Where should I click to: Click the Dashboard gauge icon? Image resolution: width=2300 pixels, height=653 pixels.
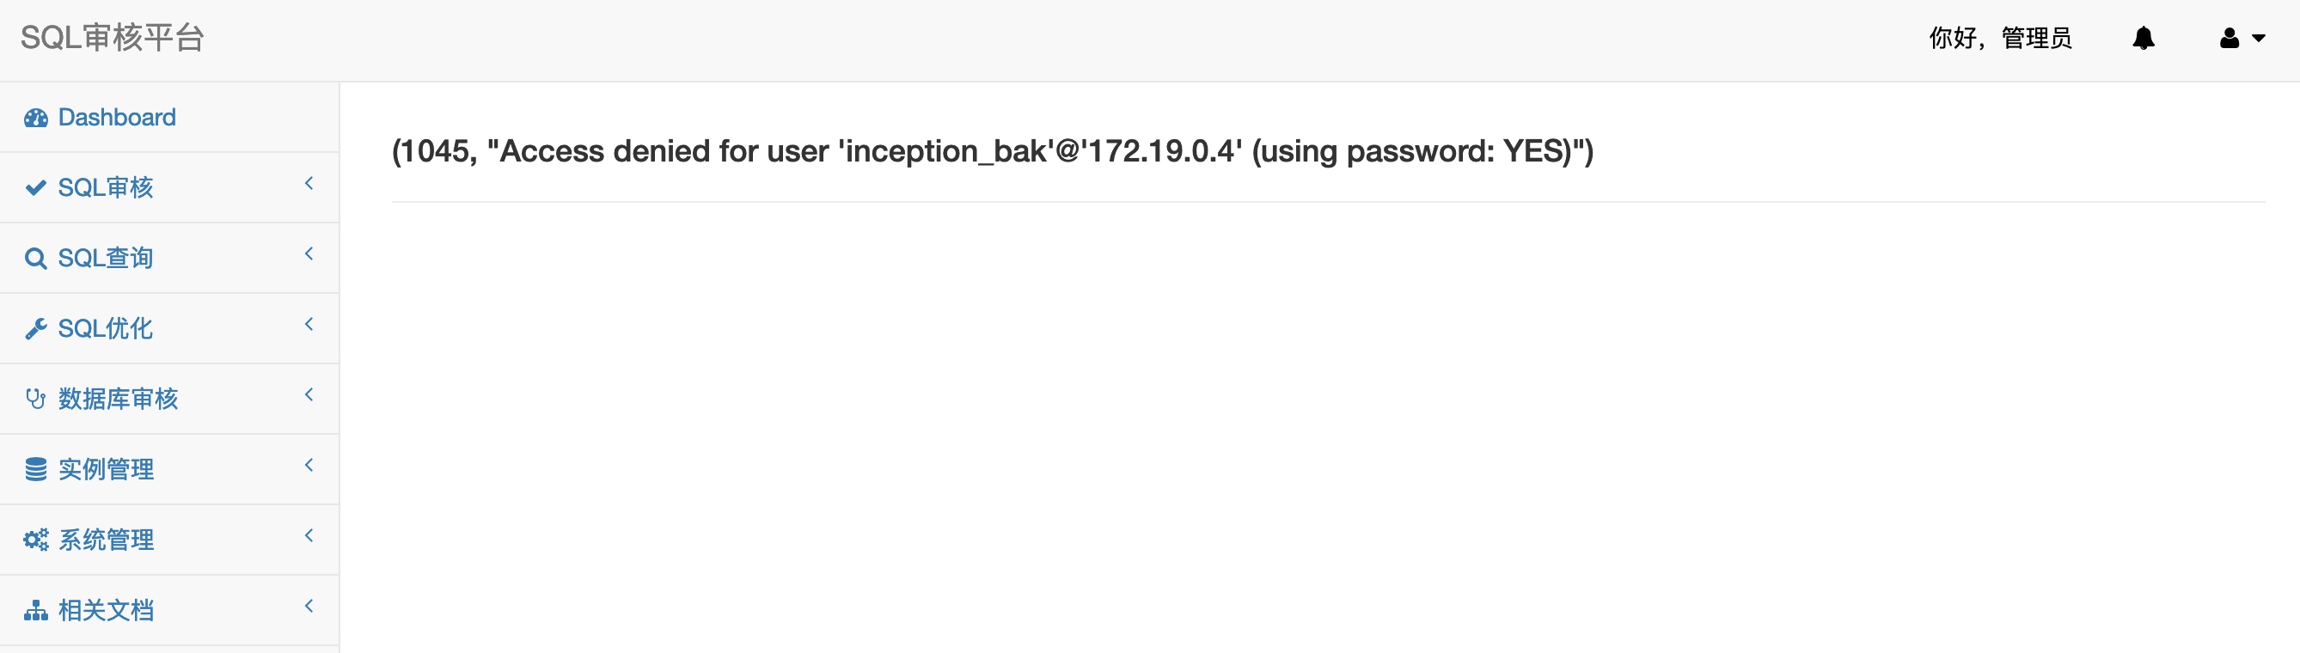point(36,118)
